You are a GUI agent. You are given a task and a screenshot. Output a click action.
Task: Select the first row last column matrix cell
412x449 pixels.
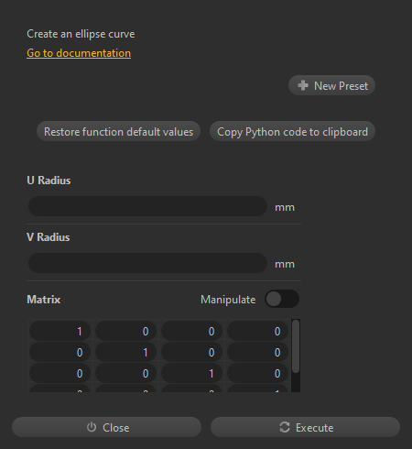tap(258, 331)
